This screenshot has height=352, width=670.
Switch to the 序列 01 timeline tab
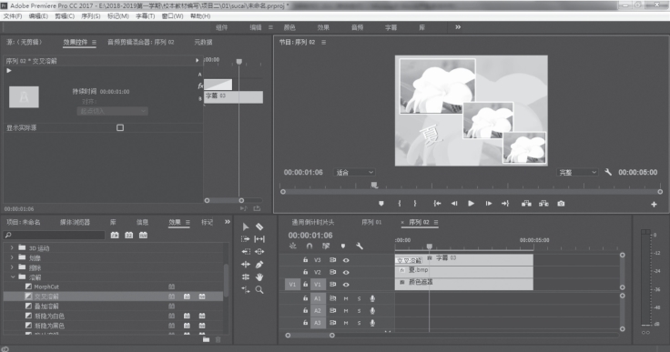click(371, 222)
